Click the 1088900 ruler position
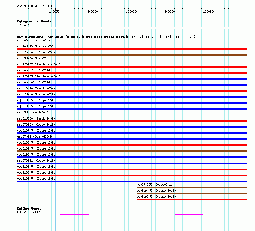255x231 pixels. [209, 11]
